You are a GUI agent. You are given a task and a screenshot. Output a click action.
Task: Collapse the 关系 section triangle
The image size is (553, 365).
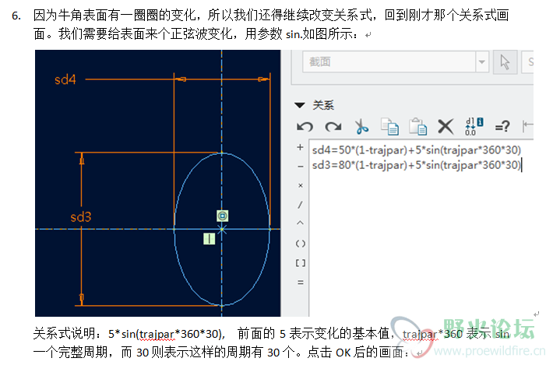click(x=299, y=105)
